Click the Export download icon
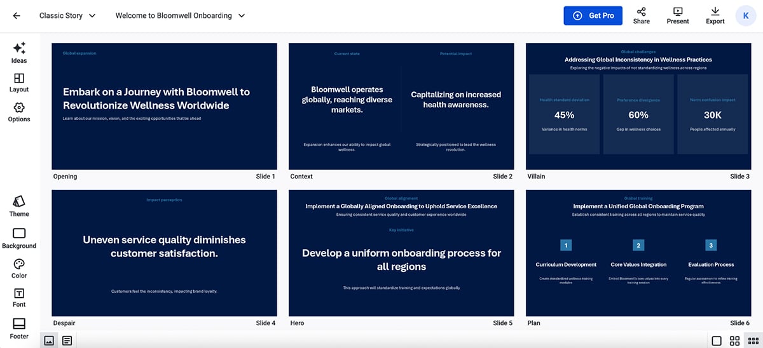 (715, 16)
